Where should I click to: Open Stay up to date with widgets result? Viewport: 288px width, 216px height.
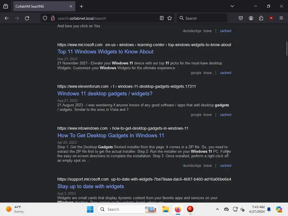[91, 186]
